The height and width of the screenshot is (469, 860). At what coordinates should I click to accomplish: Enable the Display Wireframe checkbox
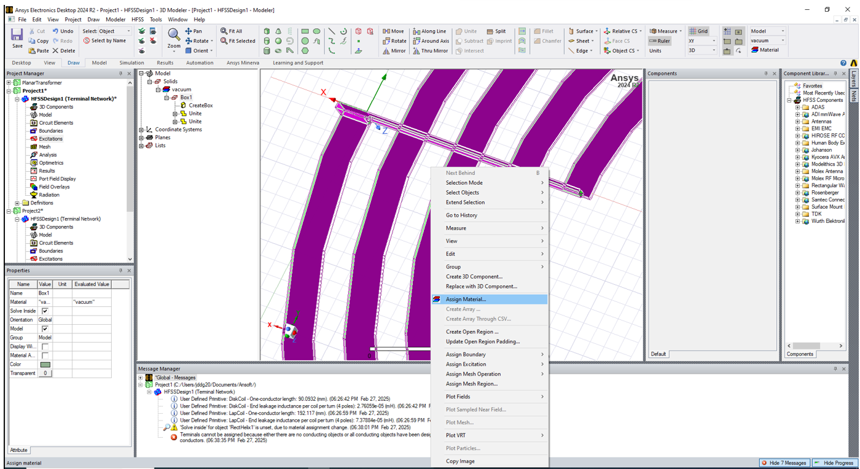coord(45,347)
